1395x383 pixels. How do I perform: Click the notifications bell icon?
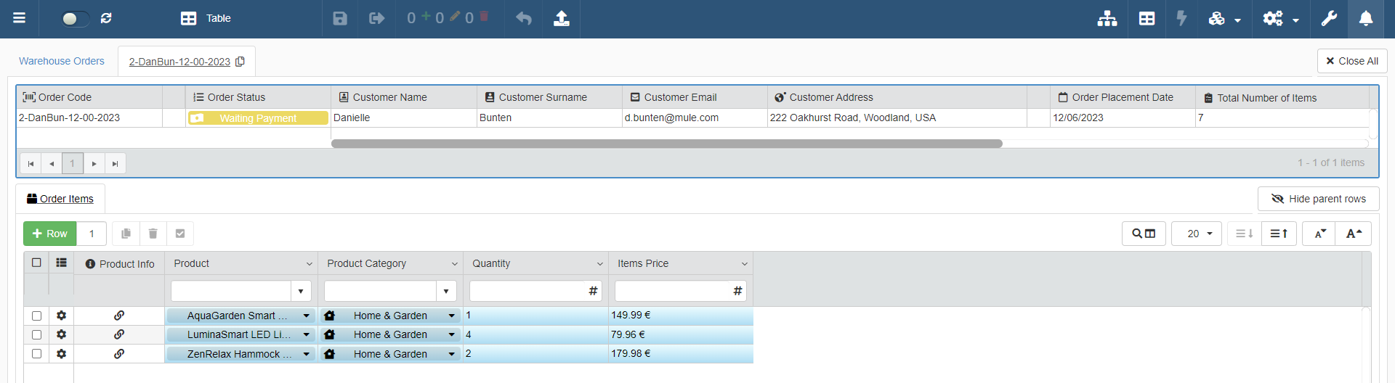(x=1365, y=18)
